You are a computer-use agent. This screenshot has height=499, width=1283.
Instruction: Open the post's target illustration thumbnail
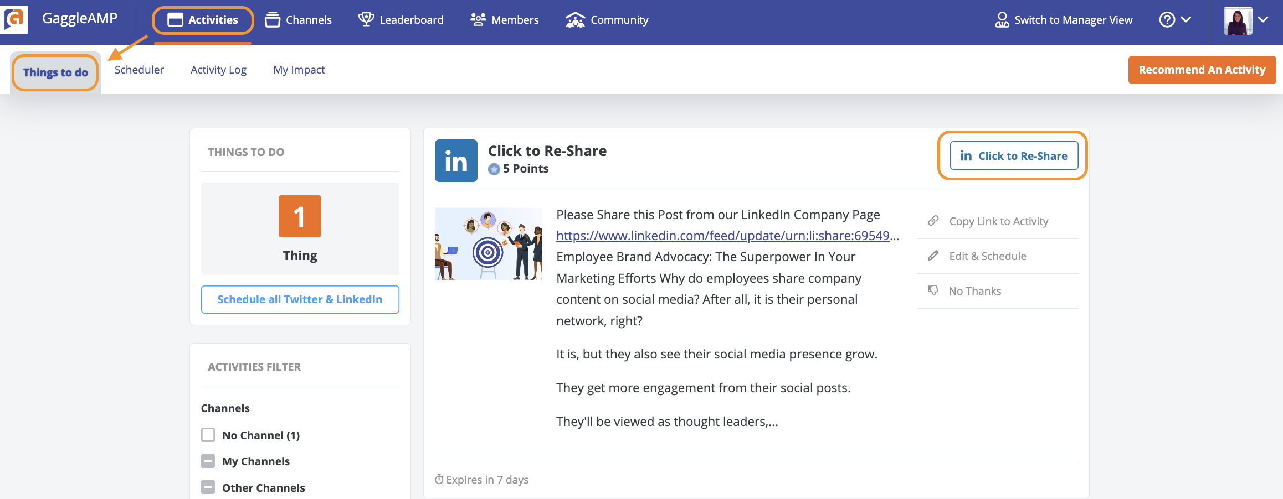point(489,244)
